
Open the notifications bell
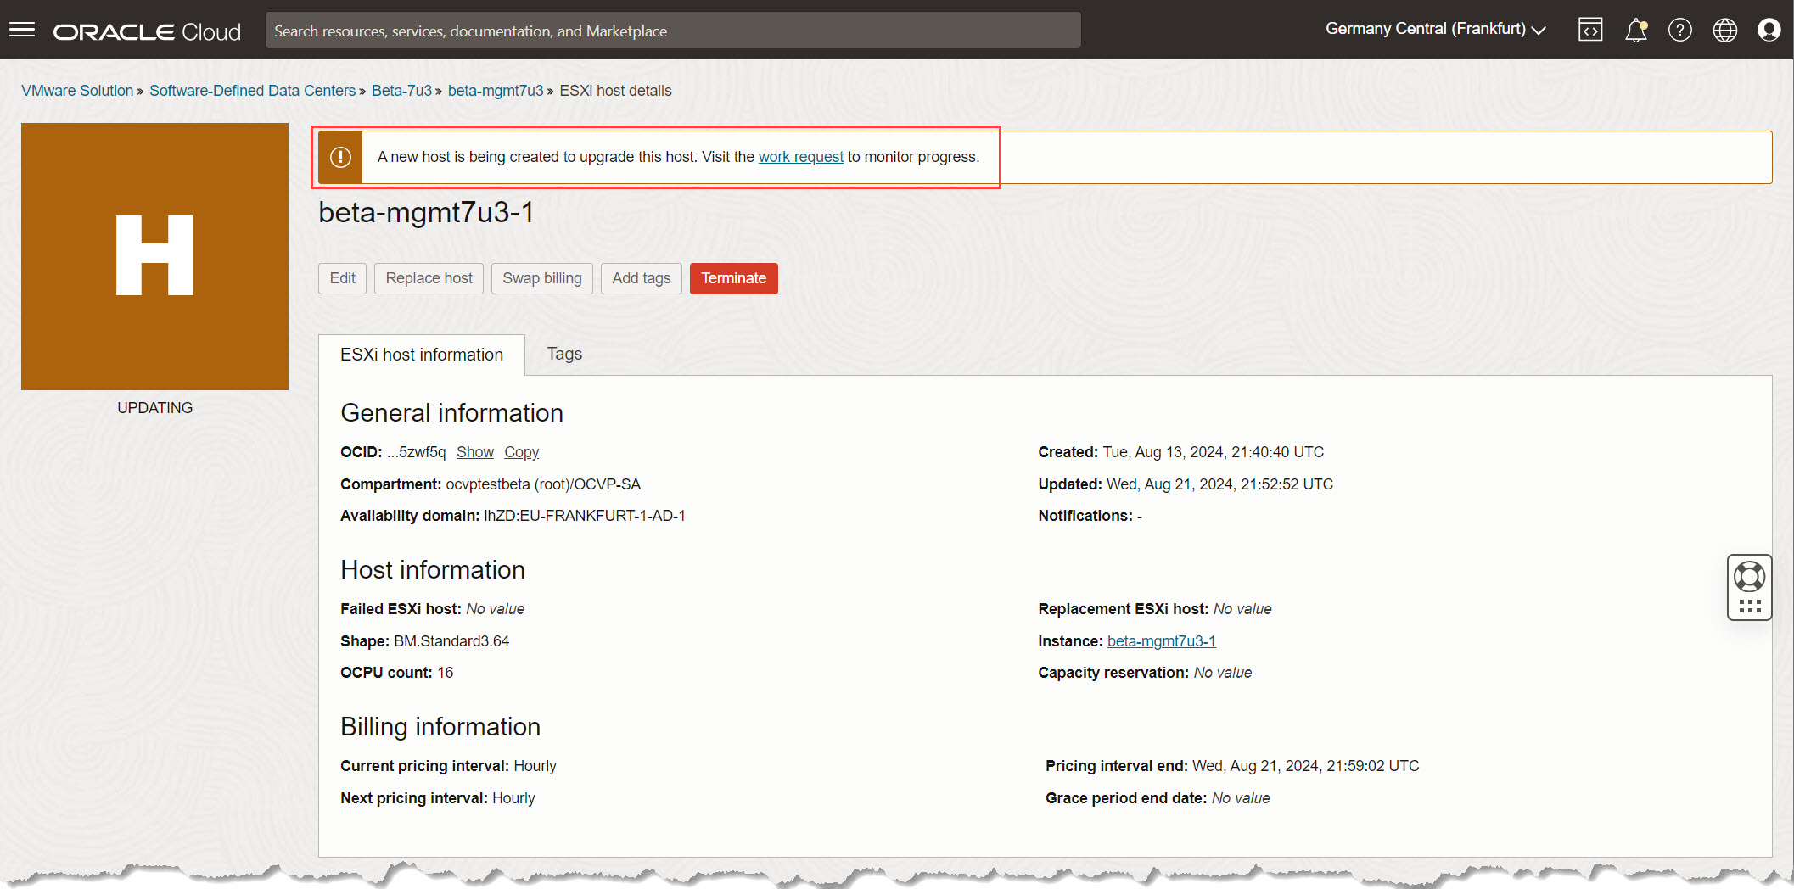coord(1635,31)
